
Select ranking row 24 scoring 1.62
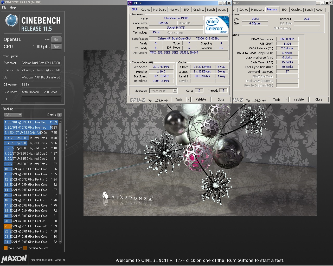click(x=31, y=242)
